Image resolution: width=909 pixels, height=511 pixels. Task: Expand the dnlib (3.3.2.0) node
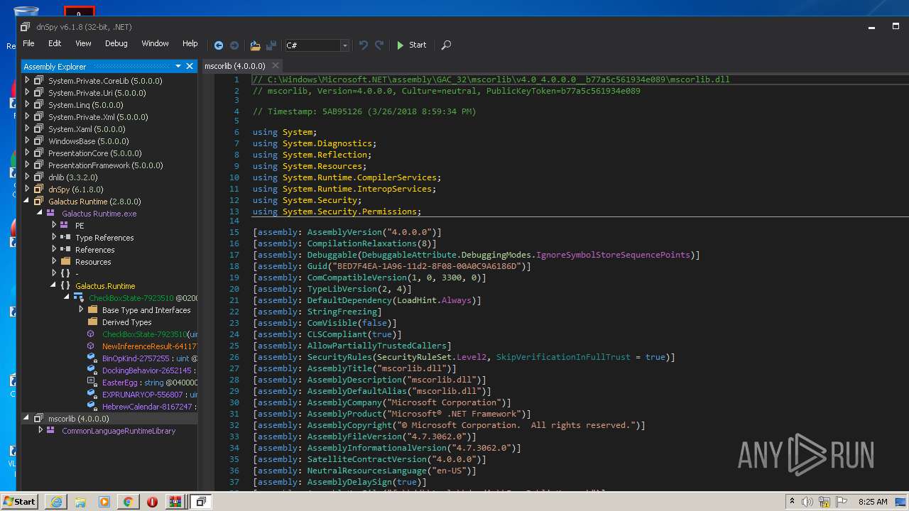28,177
